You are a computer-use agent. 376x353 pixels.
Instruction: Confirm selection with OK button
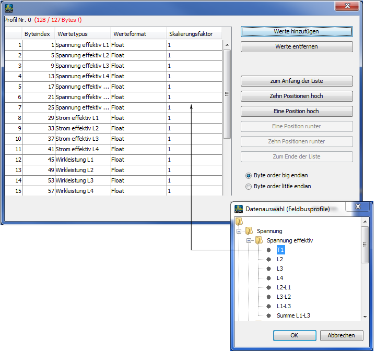pyautogui.click(x=294, y=336)
